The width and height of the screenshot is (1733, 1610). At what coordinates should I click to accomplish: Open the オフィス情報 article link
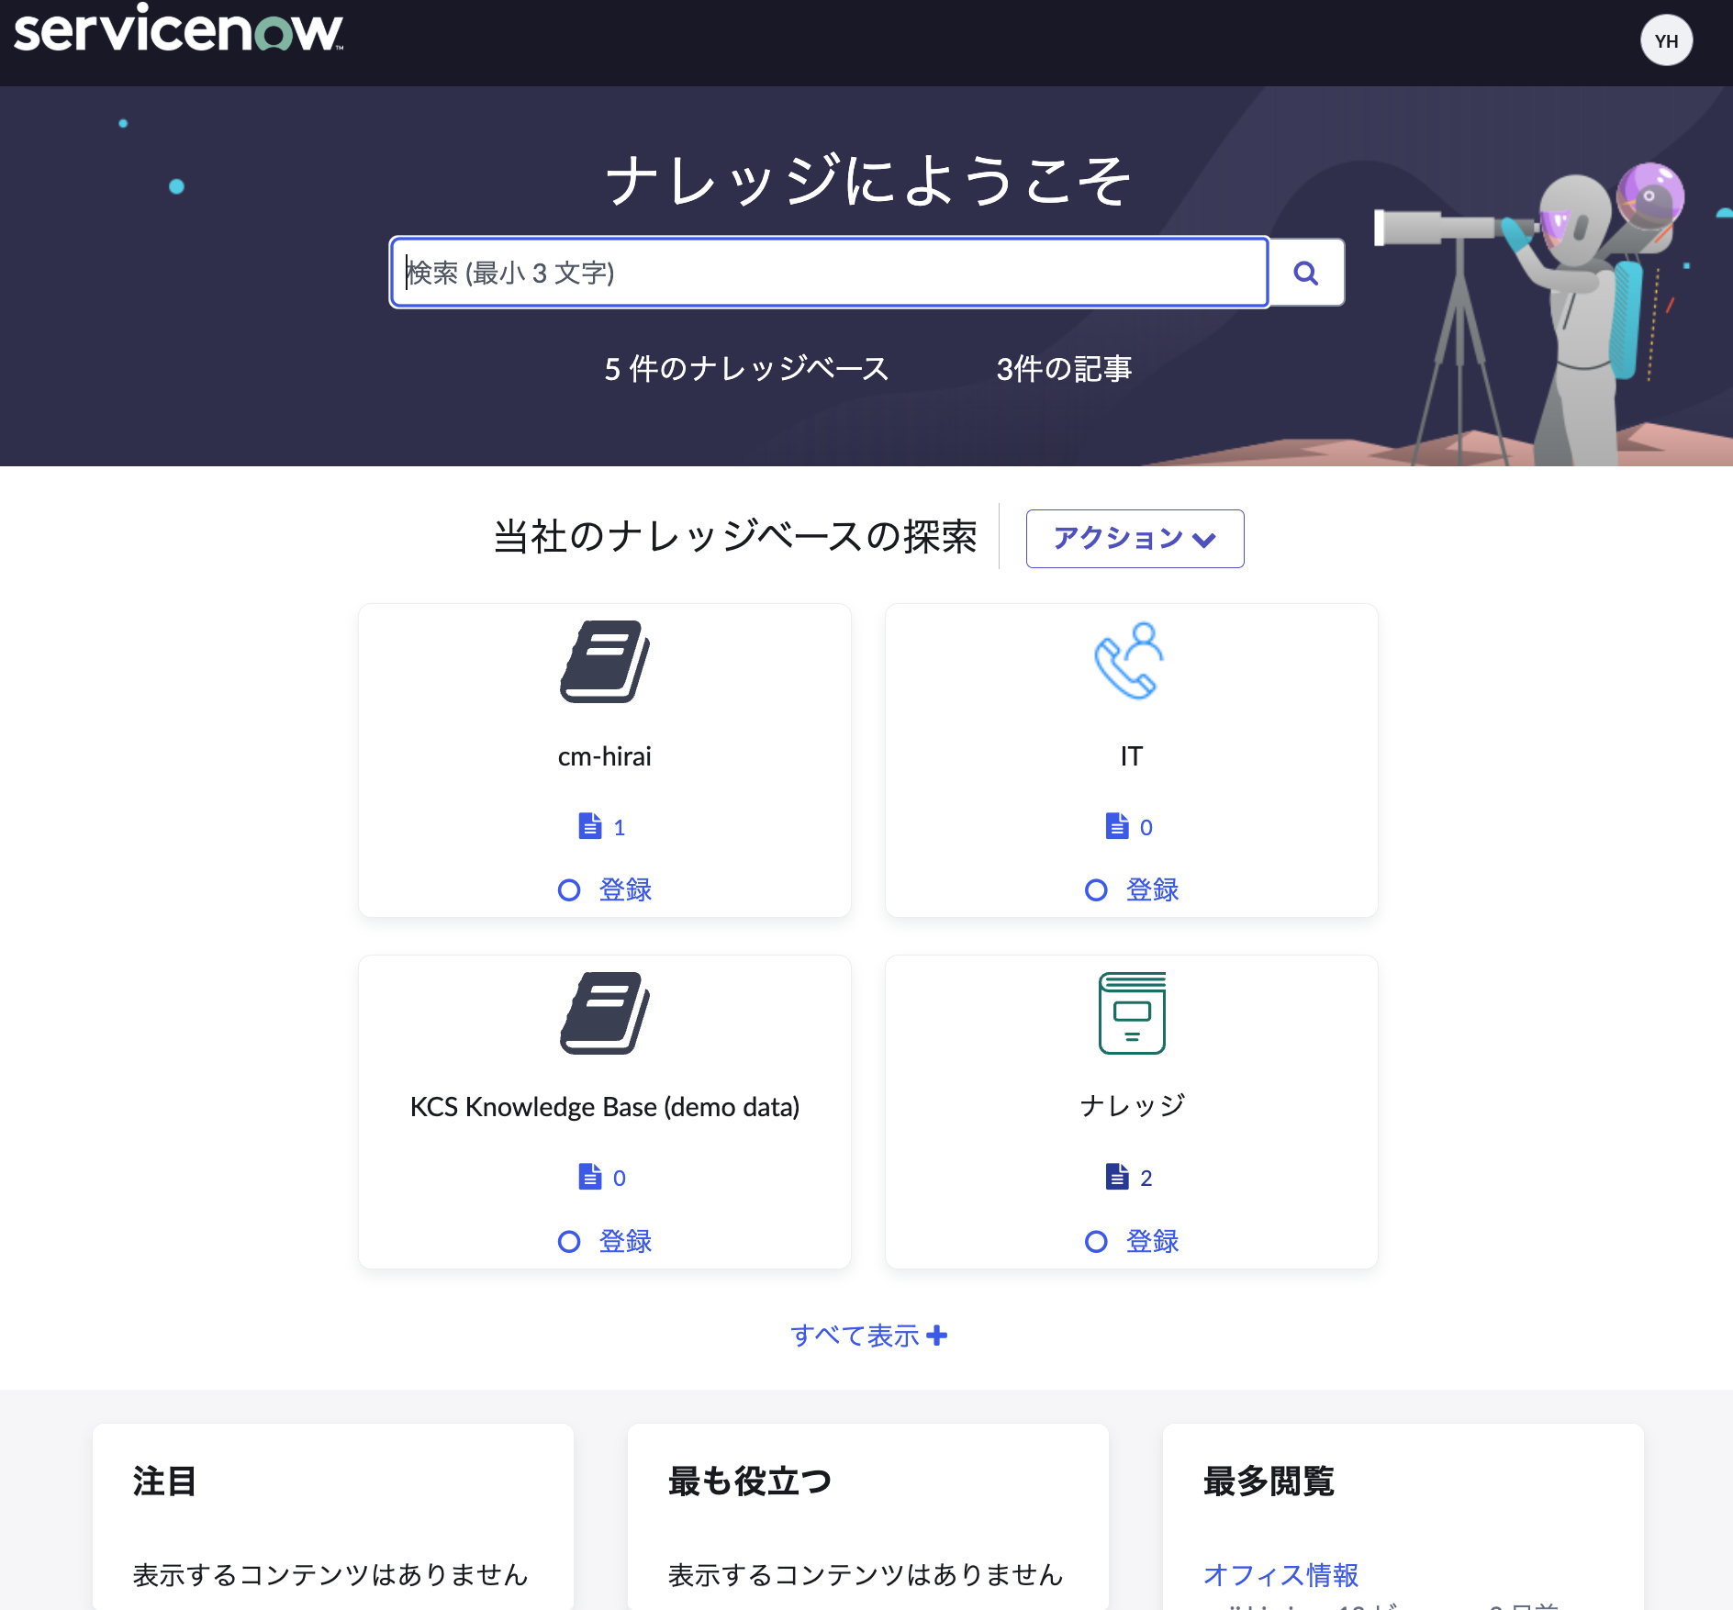pos(1281,1575)
